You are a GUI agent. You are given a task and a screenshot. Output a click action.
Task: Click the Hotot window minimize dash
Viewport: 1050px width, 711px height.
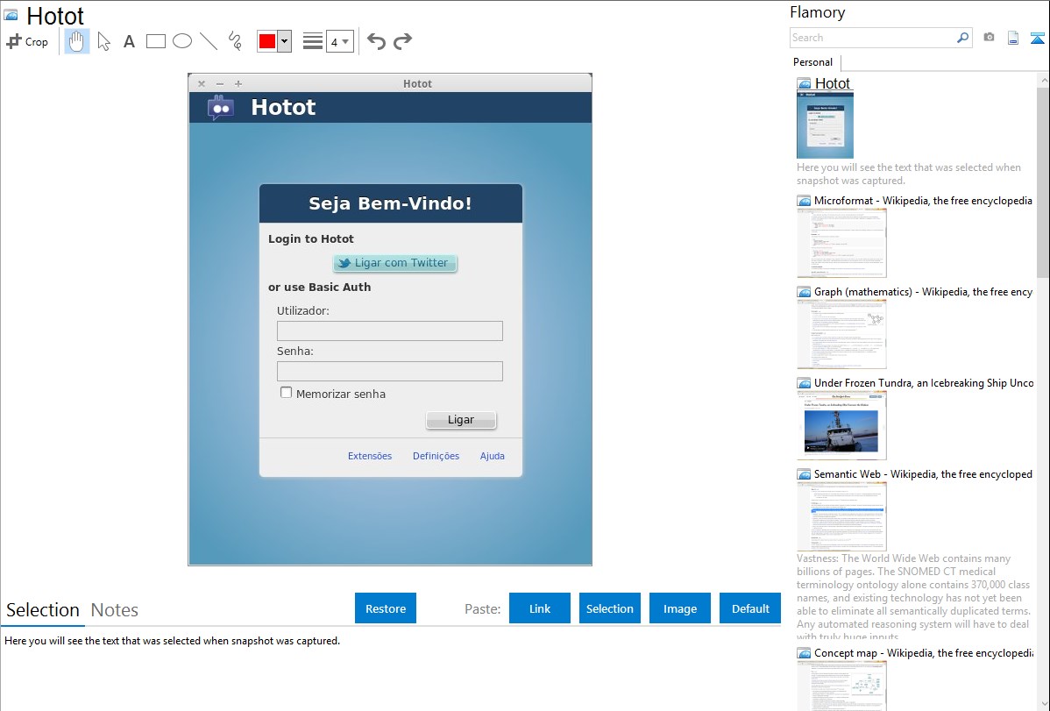click(x=220, y=84)
